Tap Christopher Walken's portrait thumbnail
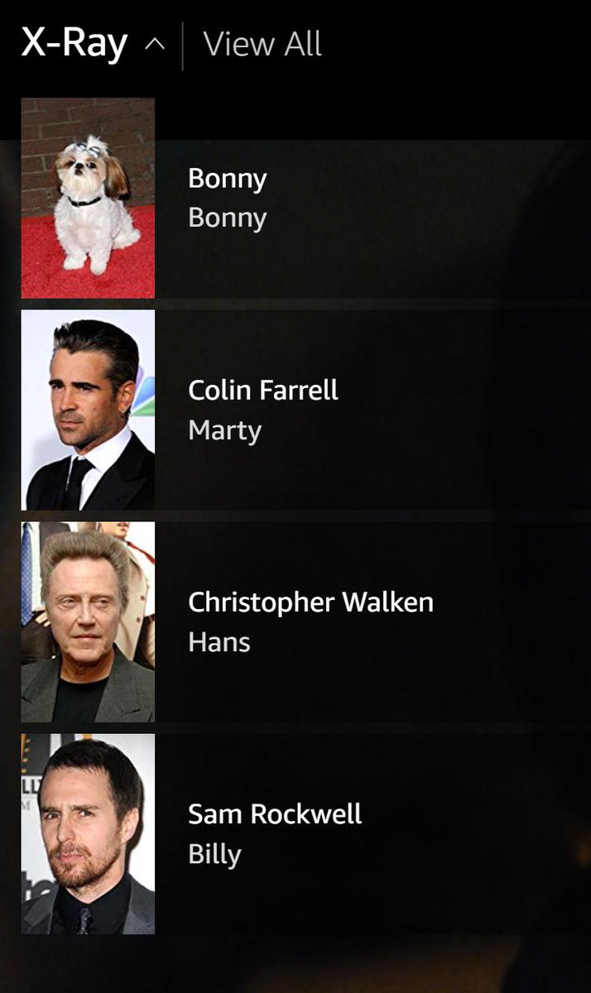The width and height of the screenshot is (591, 993). coord(88,621)
